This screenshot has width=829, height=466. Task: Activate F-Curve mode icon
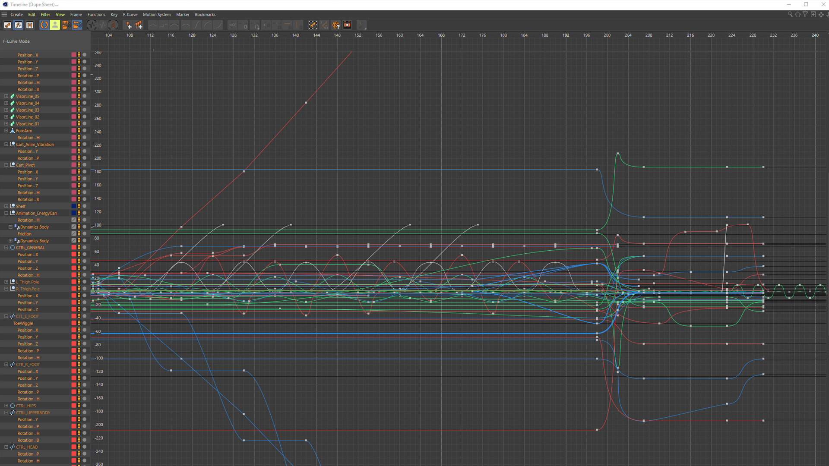19,25
